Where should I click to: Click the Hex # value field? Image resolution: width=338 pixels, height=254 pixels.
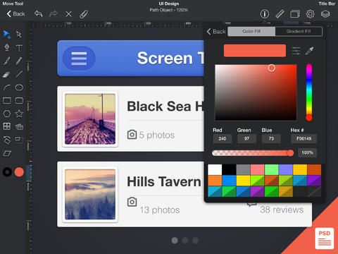point(303,139)
